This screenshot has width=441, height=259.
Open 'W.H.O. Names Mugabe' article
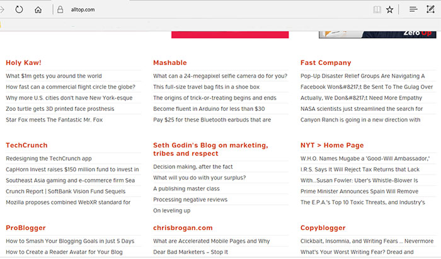point(365,159)
